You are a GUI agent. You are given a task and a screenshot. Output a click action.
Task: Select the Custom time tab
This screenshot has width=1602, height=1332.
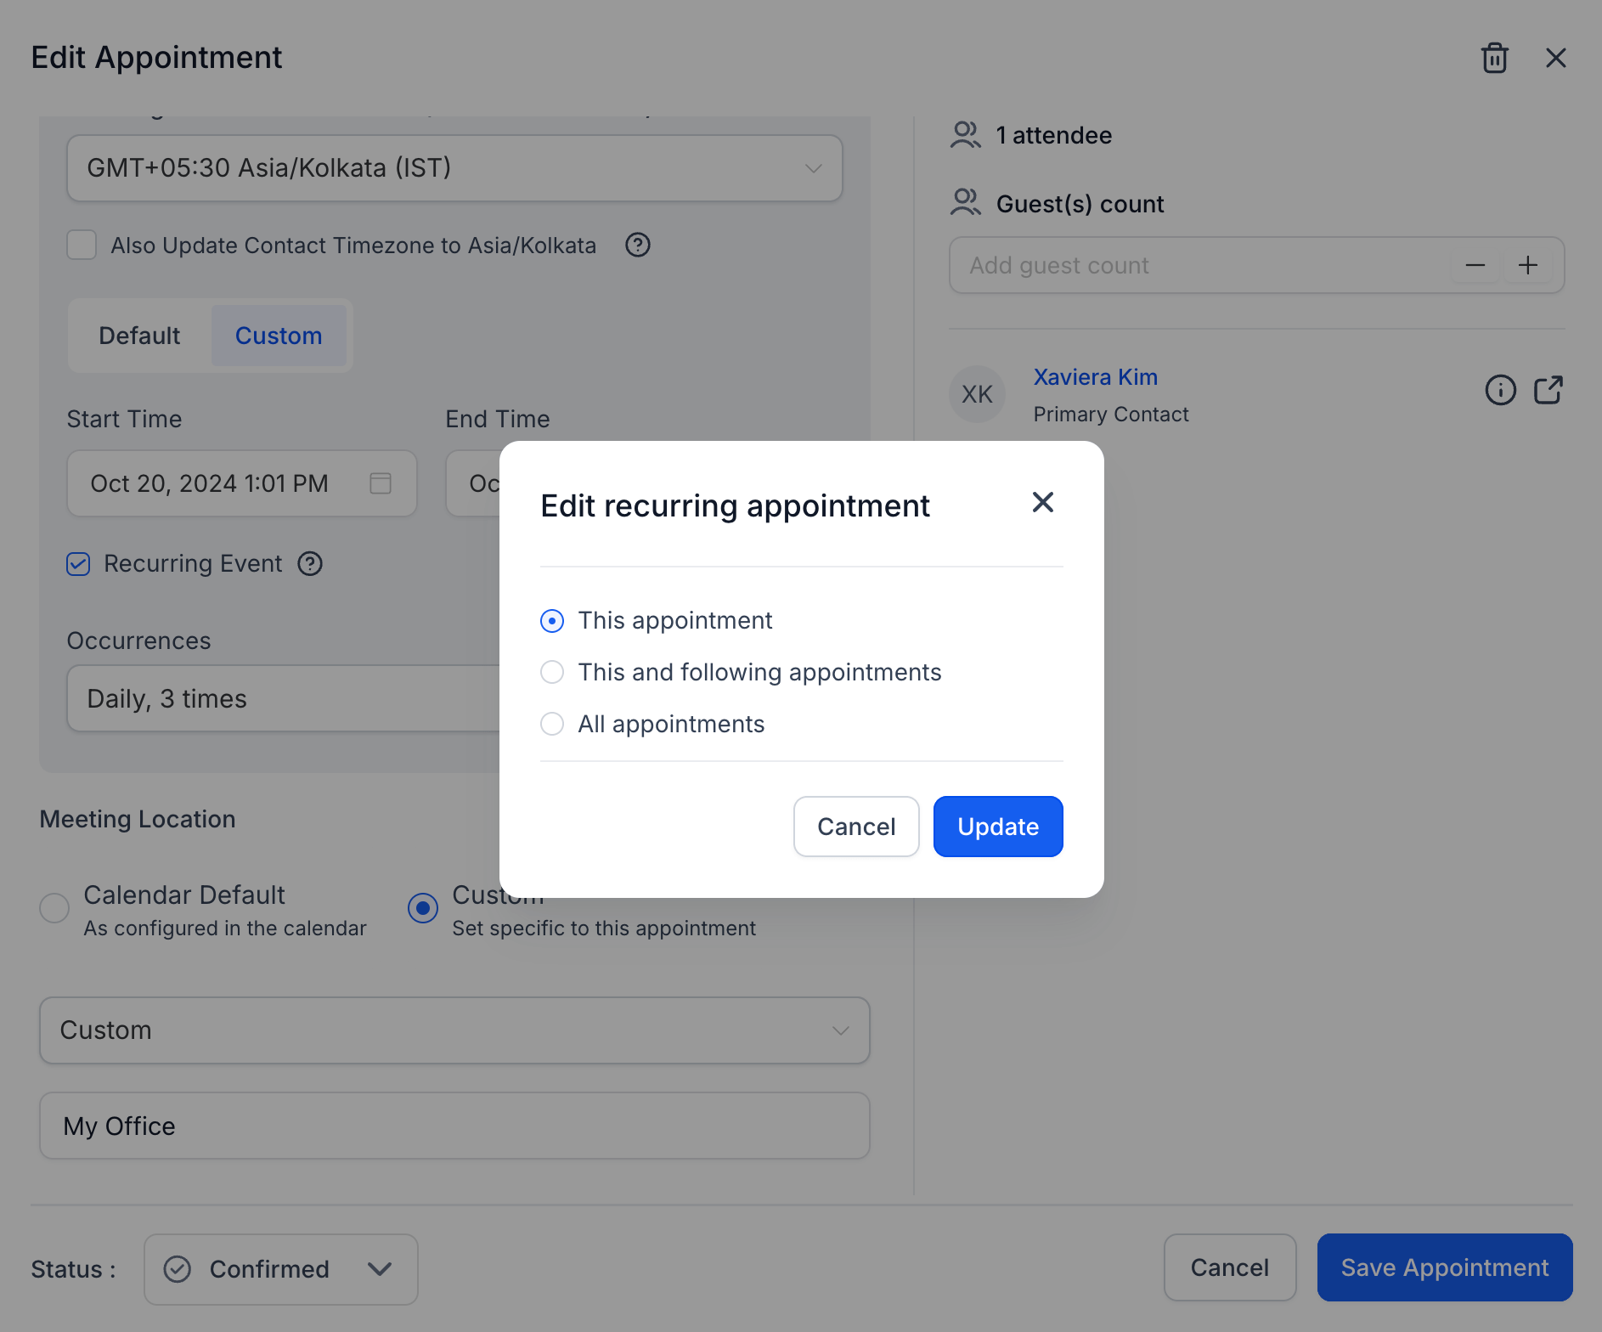[x=279, y=336]
